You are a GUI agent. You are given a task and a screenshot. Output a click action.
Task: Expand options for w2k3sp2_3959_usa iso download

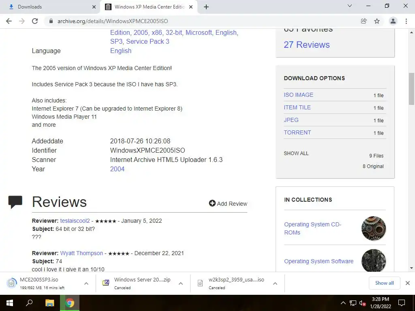click(275, 283)
